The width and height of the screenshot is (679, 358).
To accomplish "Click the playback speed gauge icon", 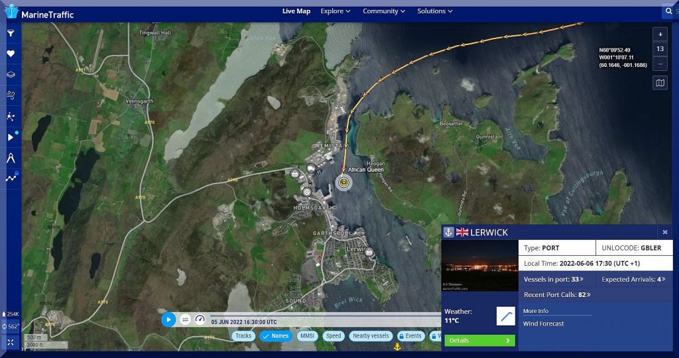I will [x=200, y=320].
